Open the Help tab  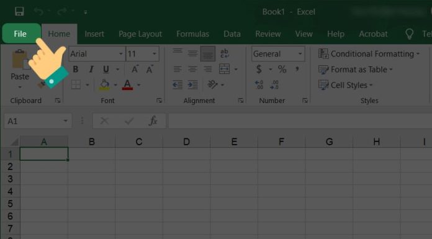[336, 34]
